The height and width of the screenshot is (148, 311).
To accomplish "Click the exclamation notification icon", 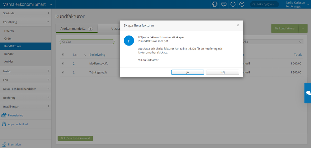I will 233,4.
